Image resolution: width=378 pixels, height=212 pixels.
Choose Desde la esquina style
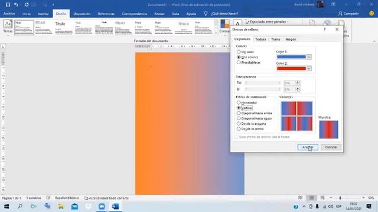(x=239, y=124)
